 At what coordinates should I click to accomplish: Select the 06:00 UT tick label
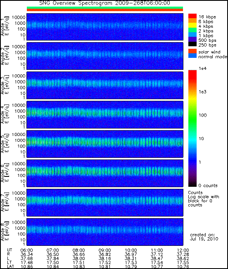26,250
